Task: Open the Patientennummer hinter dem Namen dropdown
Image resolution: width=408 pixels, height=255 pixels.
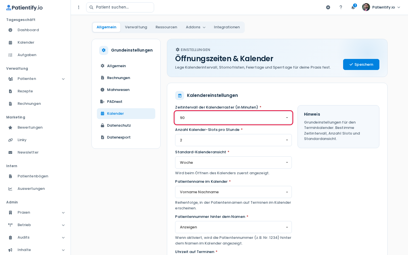Action: 233,227
